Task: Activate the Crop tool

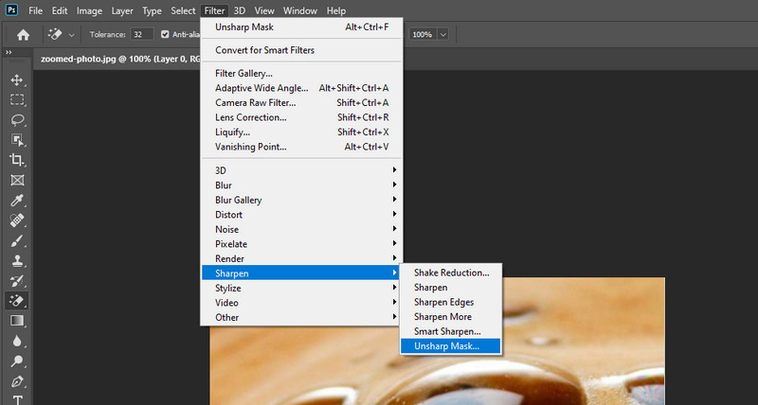Action: tap(17, 160)
